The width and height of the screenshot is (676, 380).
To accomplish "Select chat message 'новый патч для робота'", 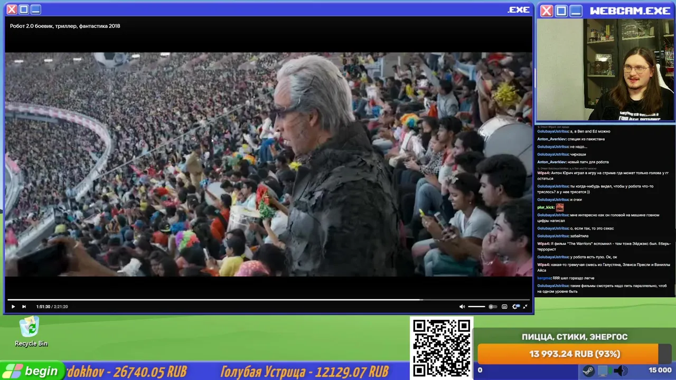I will click(x=588, y=162).
